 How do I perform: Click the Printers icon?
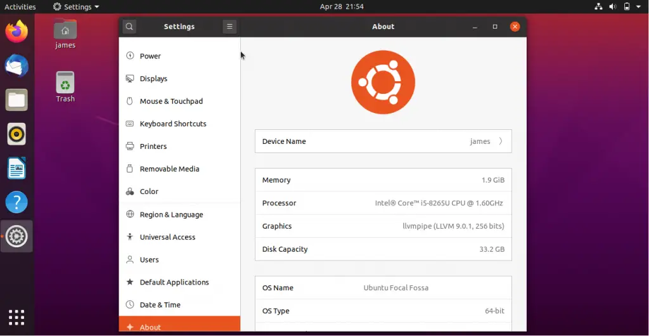pos(130,146)
